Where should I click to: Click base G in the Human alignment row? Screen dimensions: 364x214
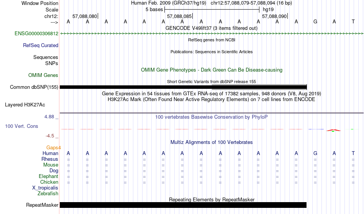coord(315,153)
